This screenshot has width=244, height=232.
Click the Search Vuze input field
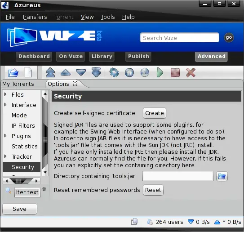[179, 37]
